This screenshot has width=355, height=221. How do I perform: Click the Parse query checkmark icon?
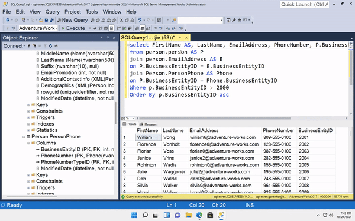click(x=95, y=28)
